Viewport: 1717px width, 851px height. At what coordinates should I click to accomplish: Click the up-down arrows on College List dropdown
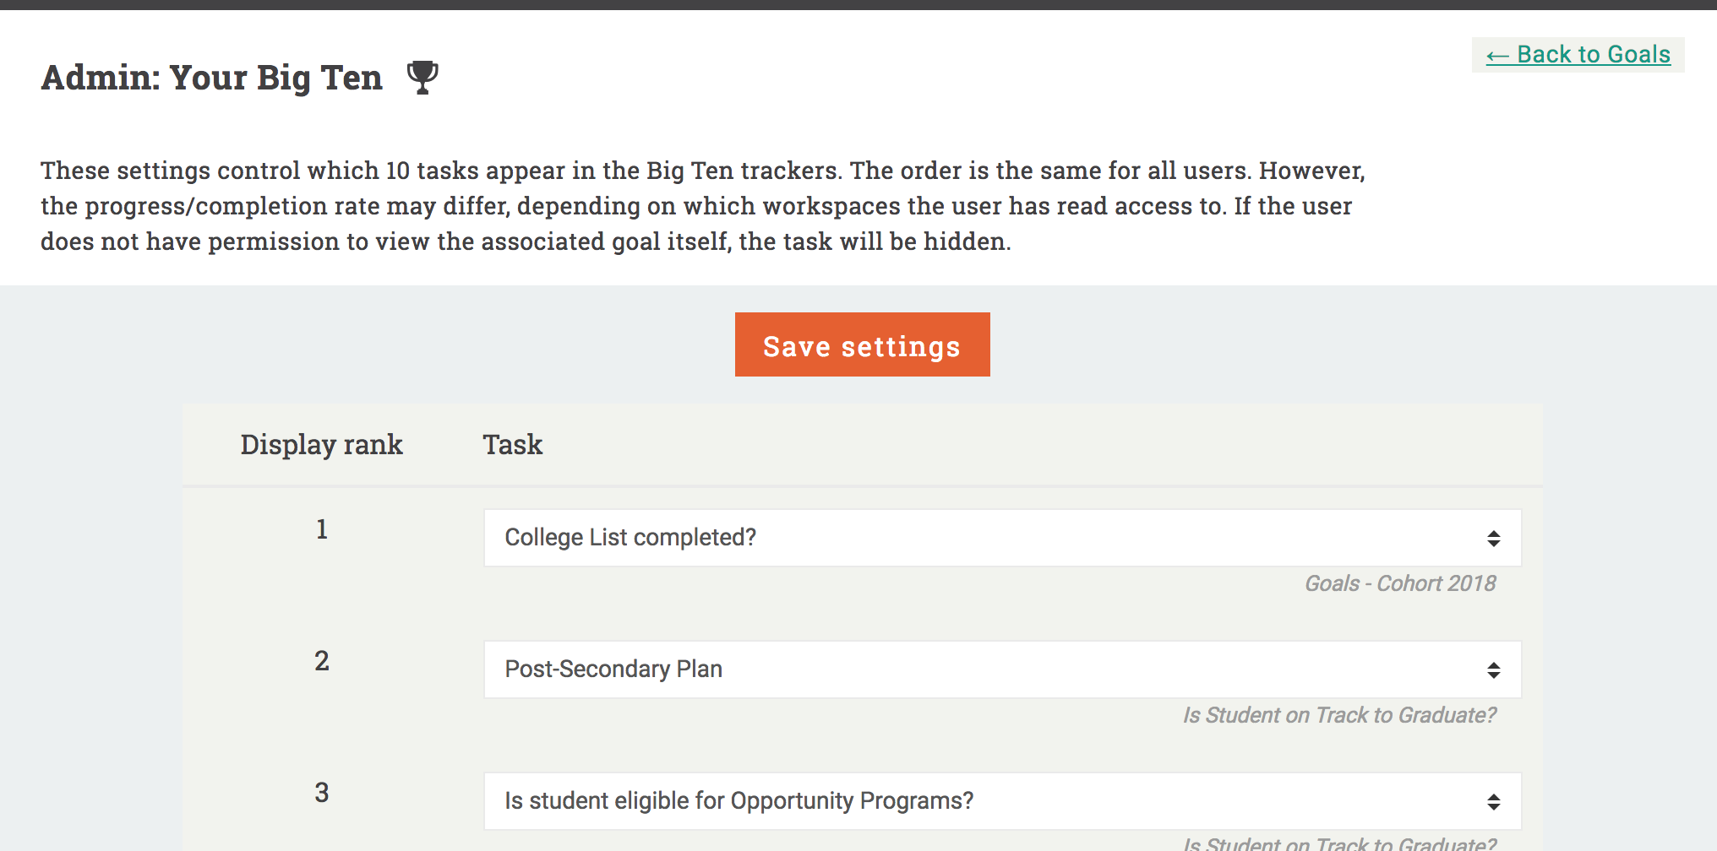click(1493, 539)
